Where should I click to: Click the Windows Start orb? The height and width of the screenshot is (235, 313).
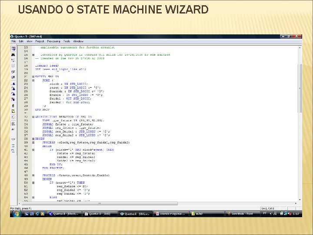(x=17, y=214)
